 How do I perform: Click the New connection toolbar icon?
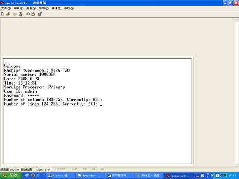(3, 14)
